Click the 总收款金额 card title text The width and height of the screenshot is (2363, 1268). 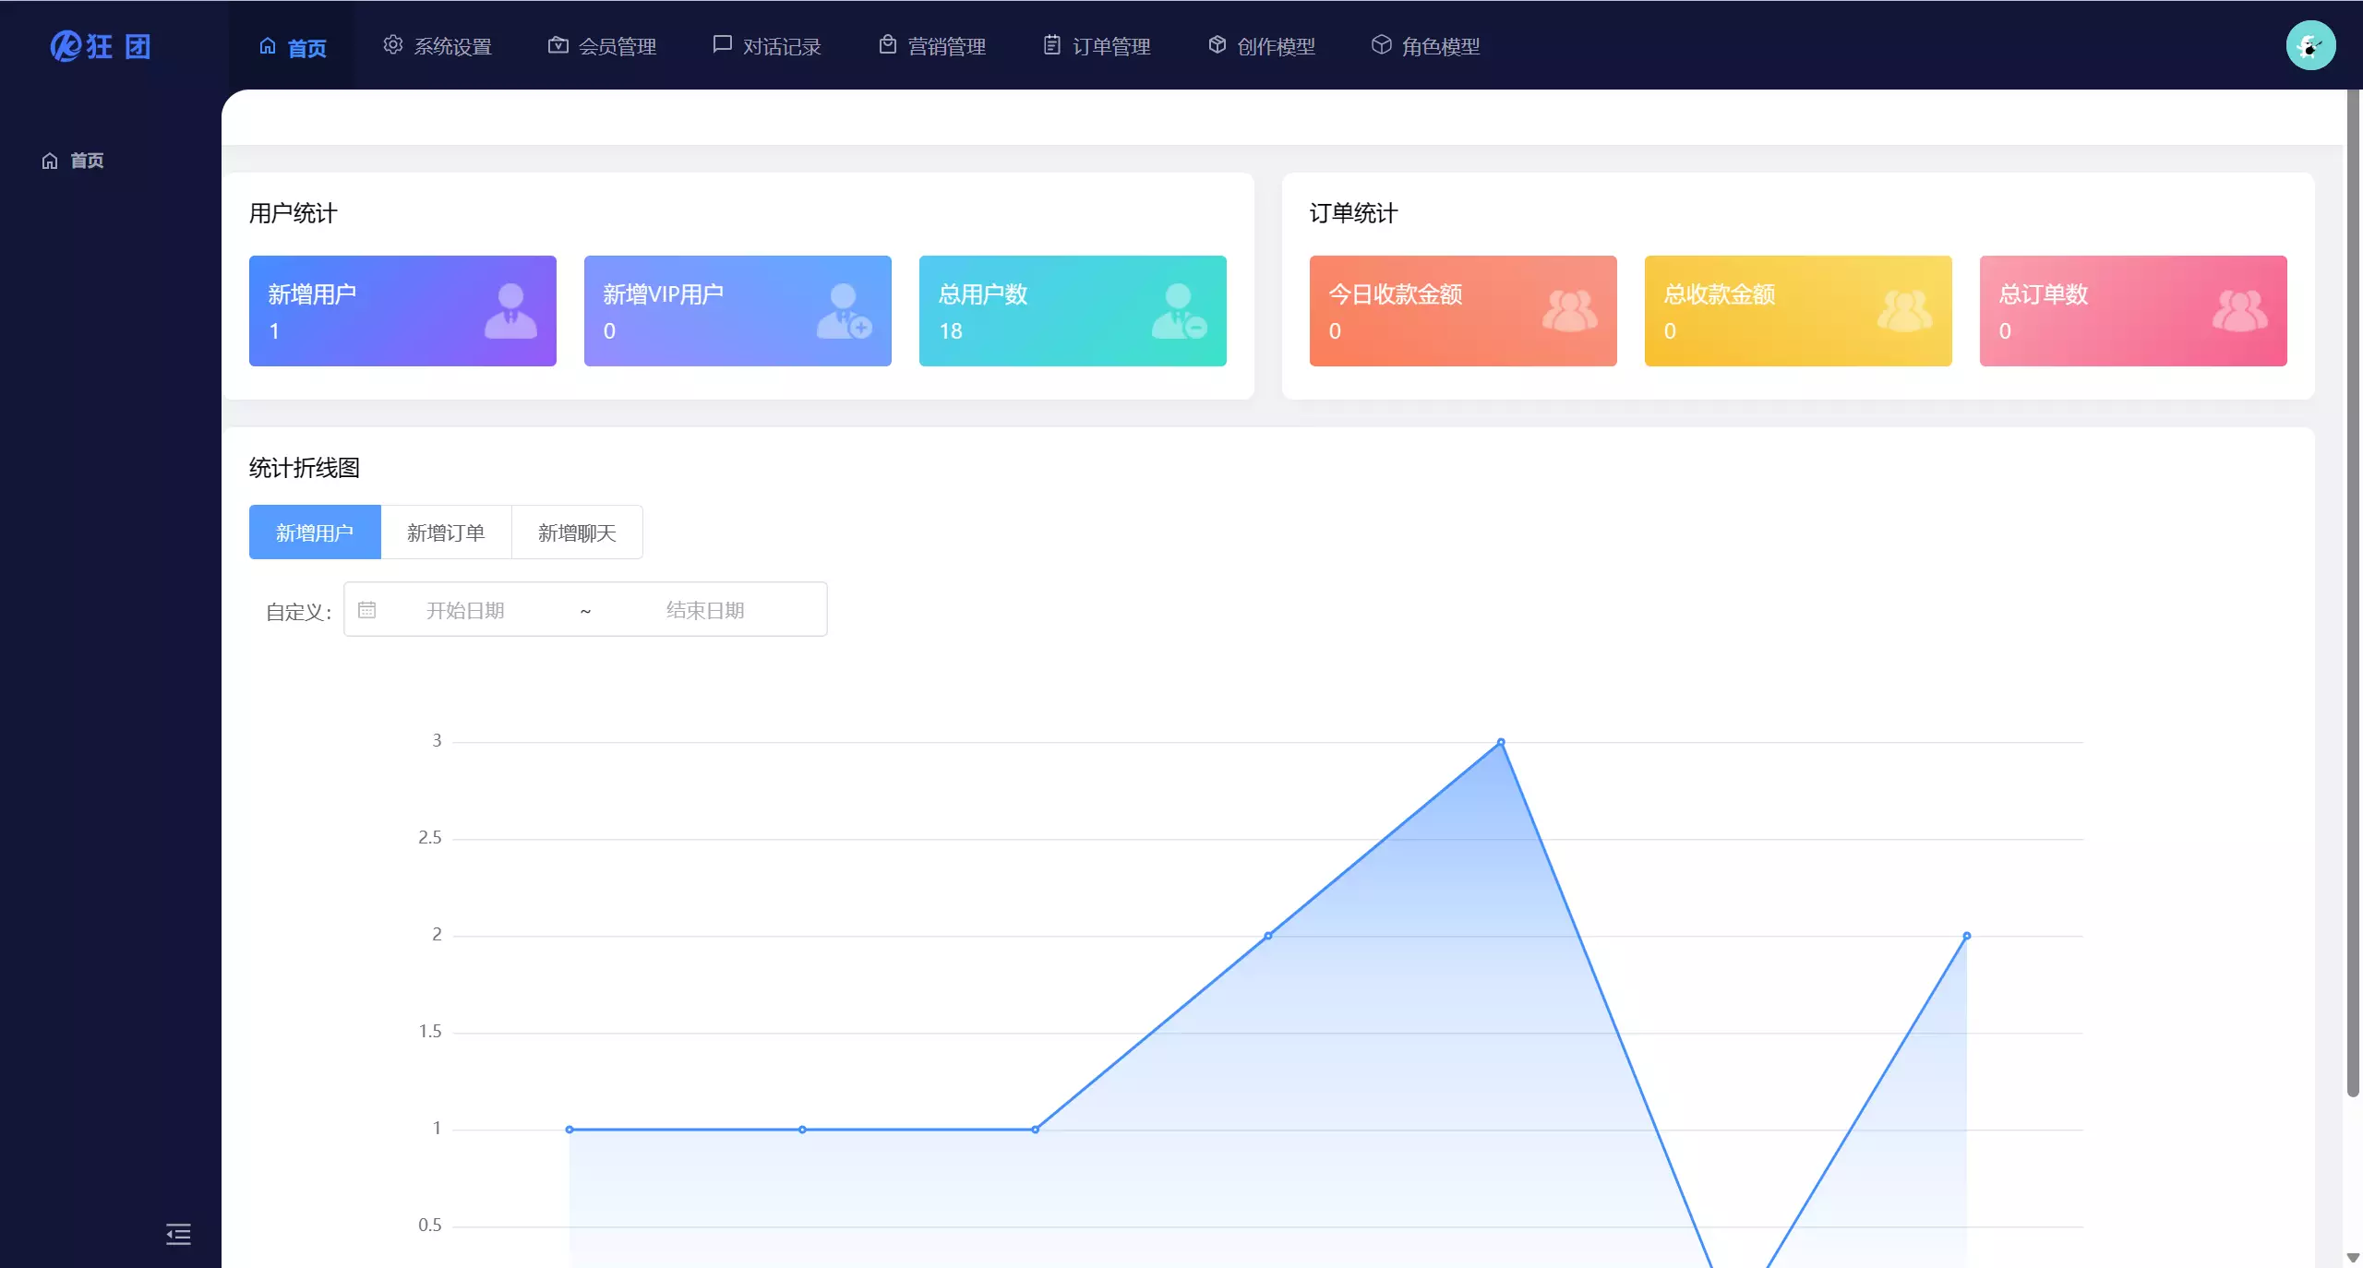(x=1720, y=294)
